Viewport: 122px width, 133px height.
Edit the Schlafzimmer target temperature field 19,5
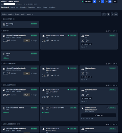27,95
